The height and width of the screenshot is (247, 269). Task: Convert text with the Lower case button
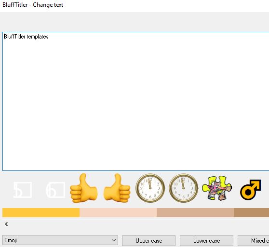pos(206,241)
